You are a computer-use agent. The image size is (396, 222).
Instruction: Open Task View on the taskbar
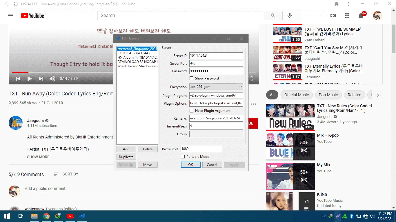(21, 216)
